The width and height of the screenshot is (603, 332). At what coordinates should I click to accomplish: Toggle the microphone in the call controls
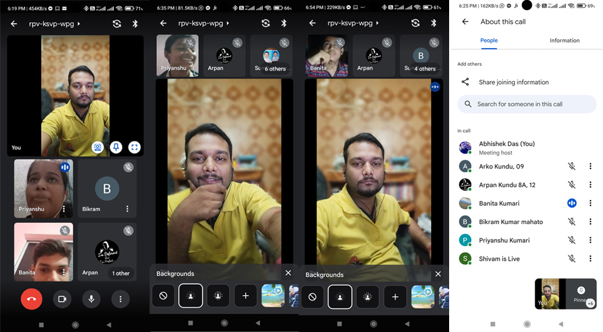click(x=91, y=299)
